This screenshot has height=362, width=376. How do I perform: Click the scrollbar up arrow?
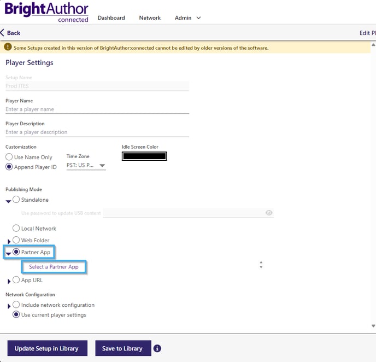[373, 45]
